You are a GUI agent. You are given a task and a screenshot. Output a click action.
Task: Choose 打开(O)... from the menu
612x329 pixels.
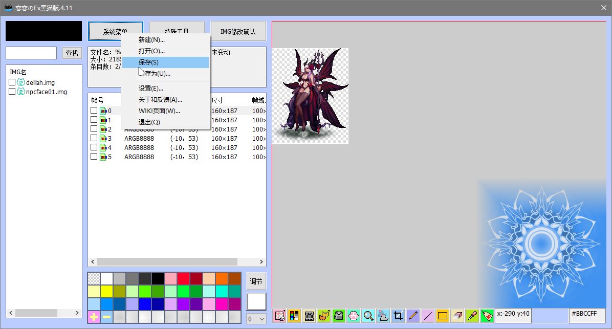[x=165, y=51]
